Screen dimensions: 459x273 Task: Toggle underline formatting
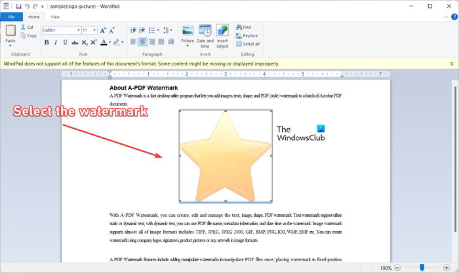pos(65,43)
